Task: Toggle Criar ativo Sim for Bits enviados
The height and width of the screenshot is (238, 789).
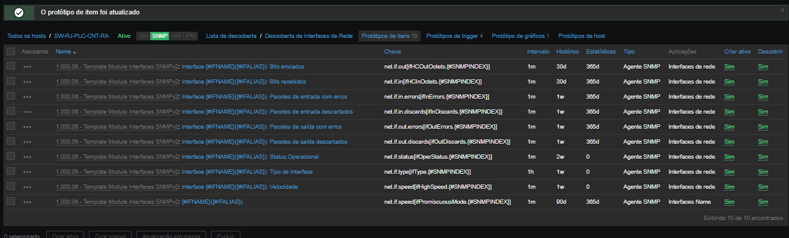Action: (729, 67)
